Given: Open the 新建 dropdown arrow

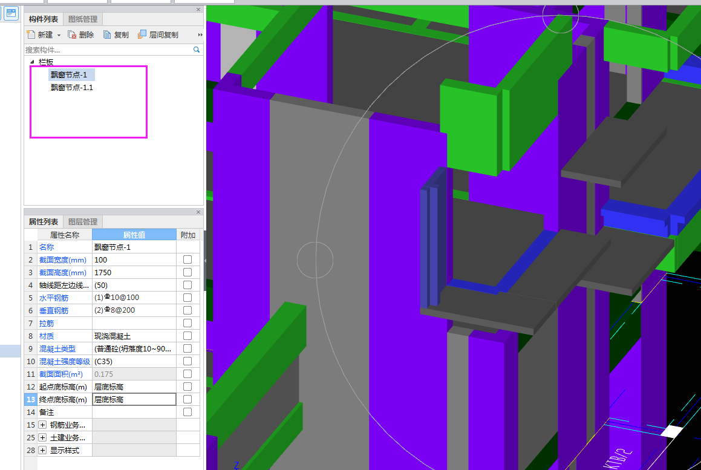Looking at the screenshot, I should (59, 36).
